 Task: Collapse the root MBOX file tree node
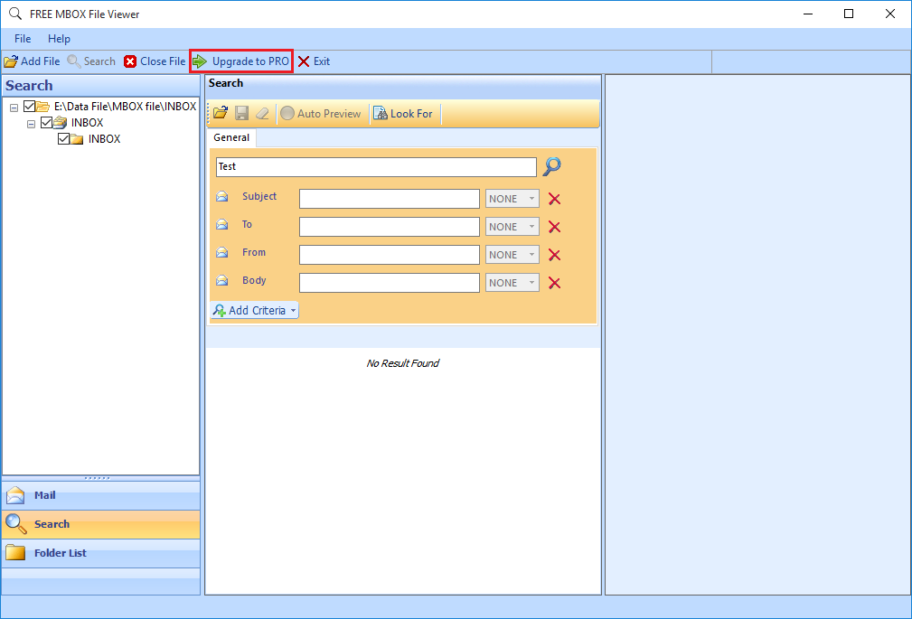14,107
